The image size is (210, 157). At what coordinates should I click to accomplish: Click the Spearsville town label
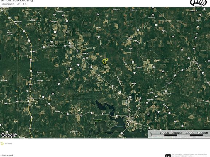[x=51, y=45]
